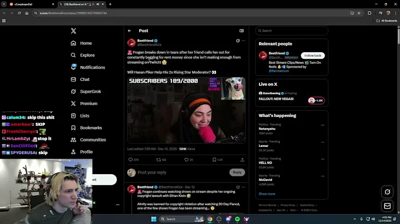Open Chat in X sidebar

point(80,79)
